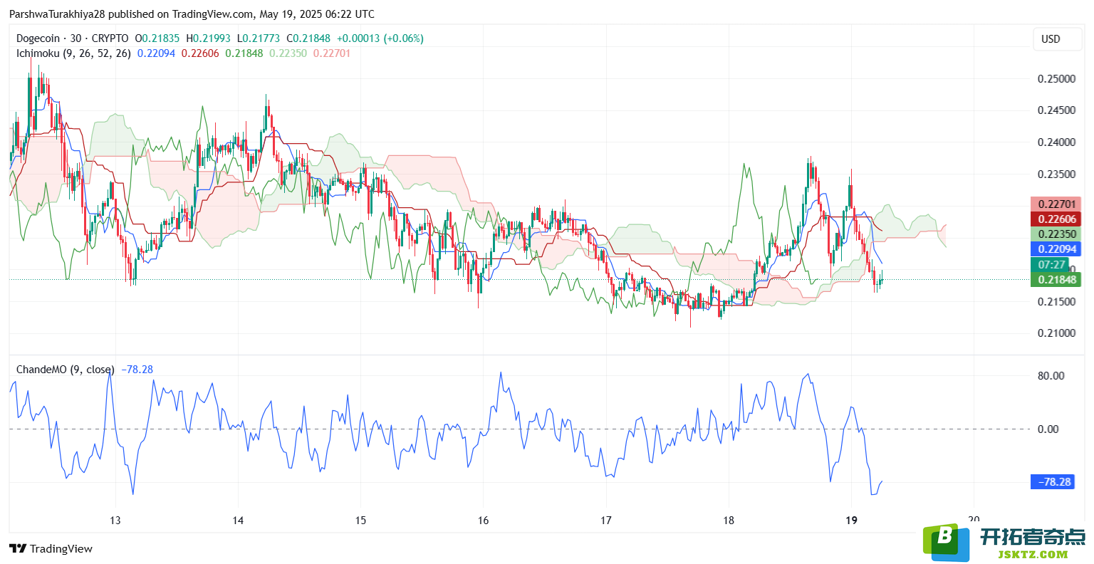Click the 0.21000 price axis label
The width and height of the screenshot is (1094, 564).
coord(1056,333)
